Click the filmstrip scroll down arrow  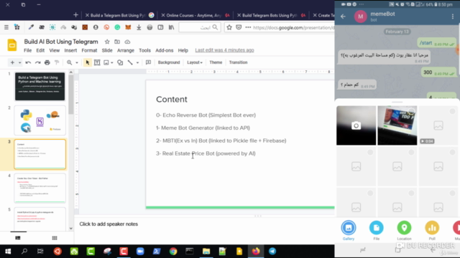pos(70,229)
